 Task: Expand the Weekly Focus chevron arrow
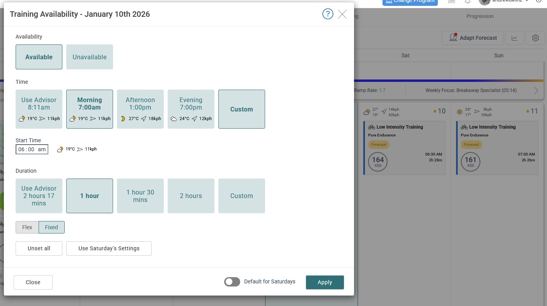536,90
